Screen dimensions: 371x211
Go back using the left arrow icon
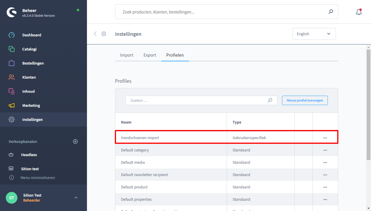(95, 34)
